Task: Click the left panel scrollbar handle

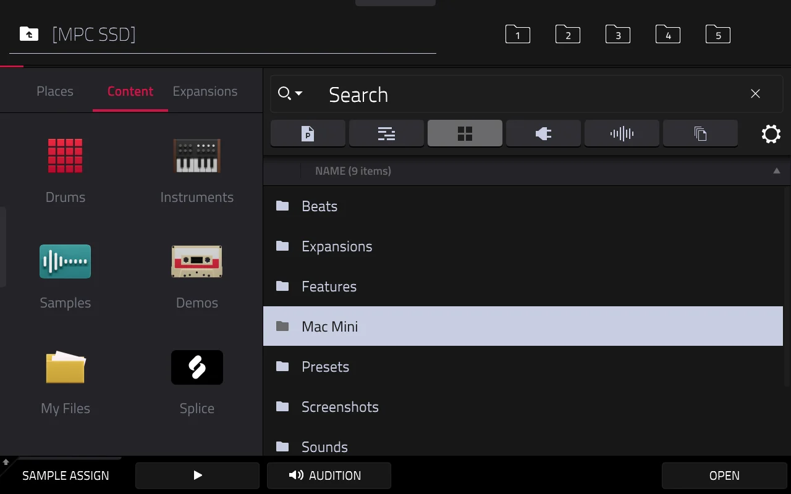Action: point(3,247)
